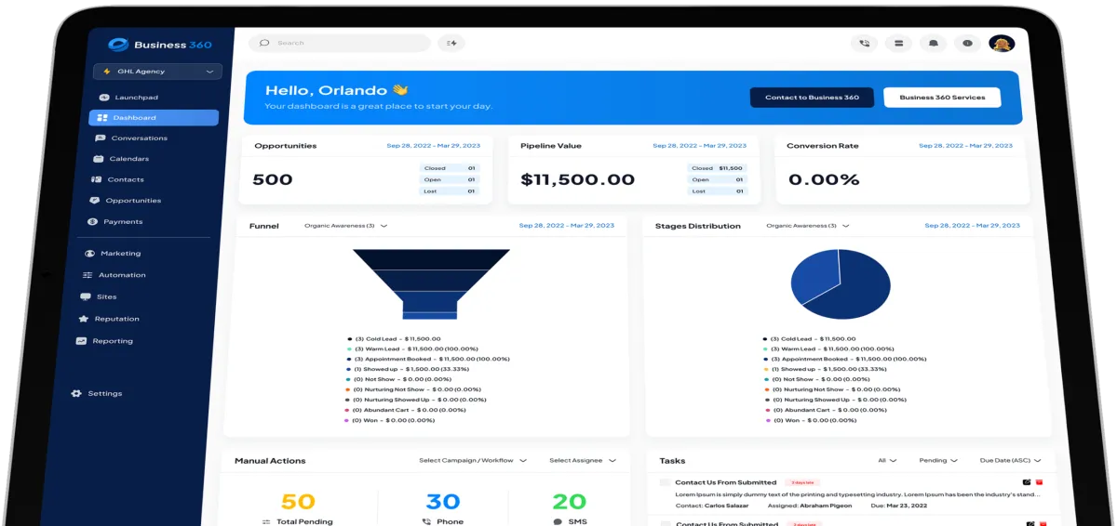Click the $11,500.00 pipeline value
Viewport: 1117px width, 526px height.
pyautogui.click(x=577, y=179)
